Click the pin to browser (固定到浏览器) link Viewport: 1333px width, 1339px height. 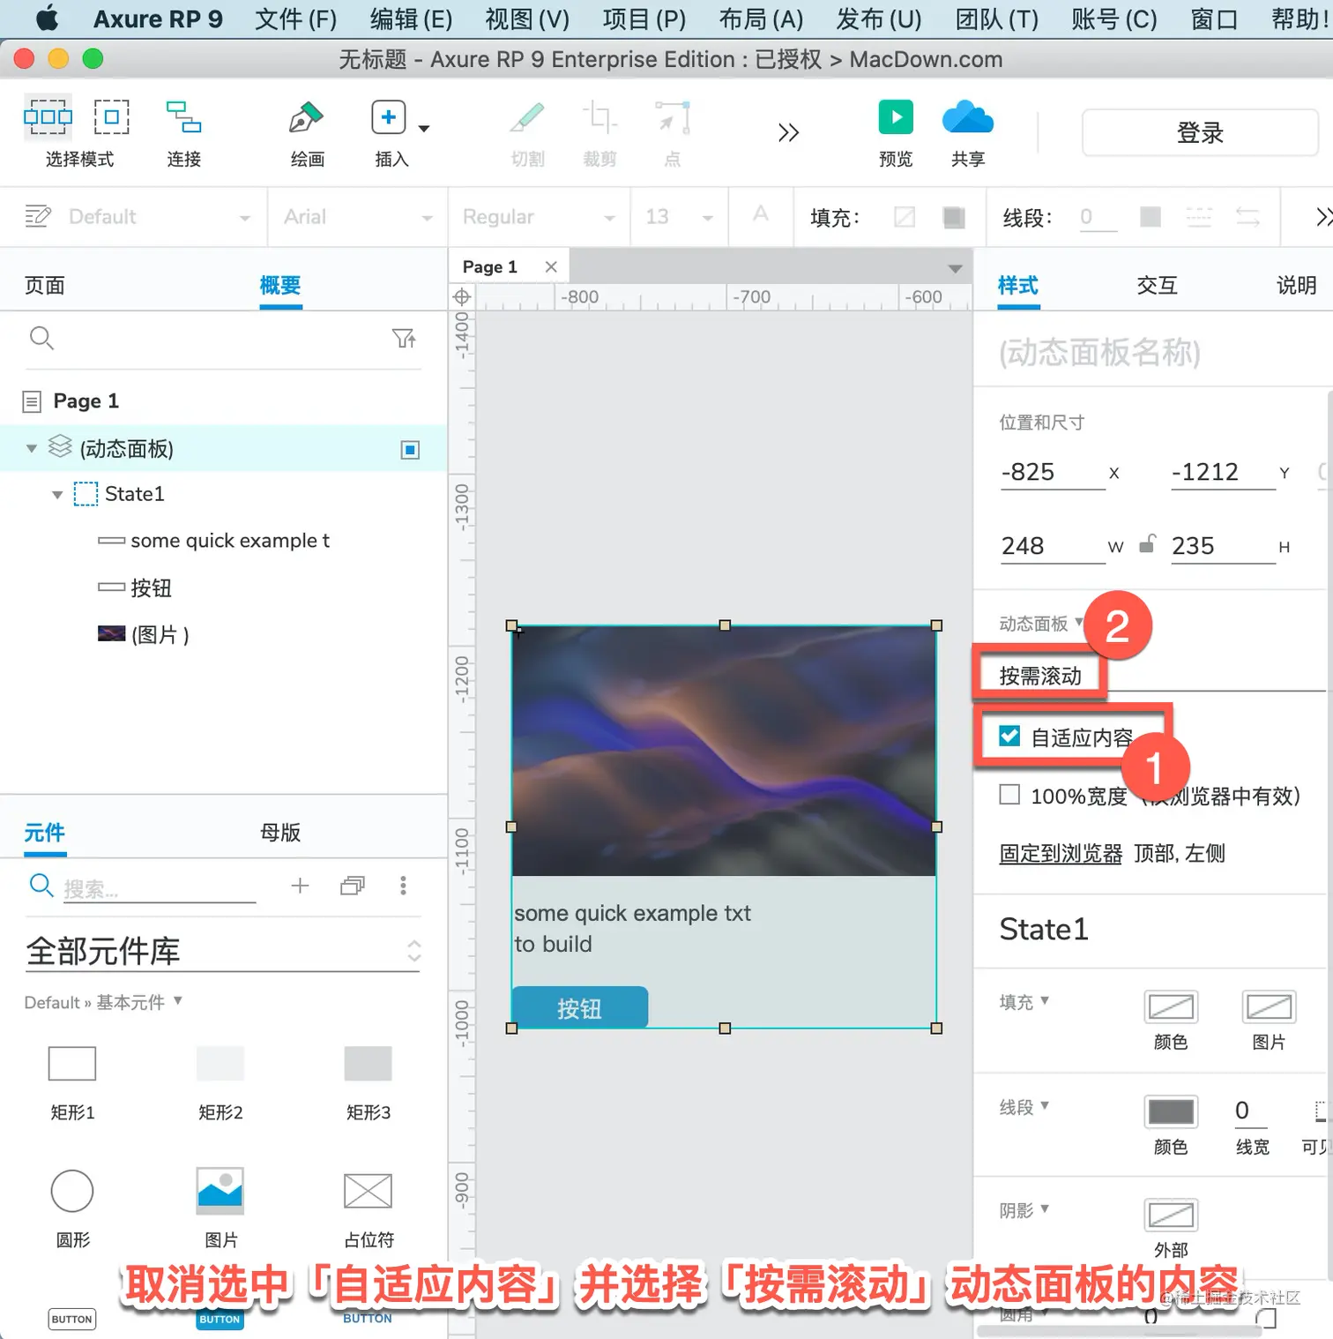click(x=1061, y=854)
